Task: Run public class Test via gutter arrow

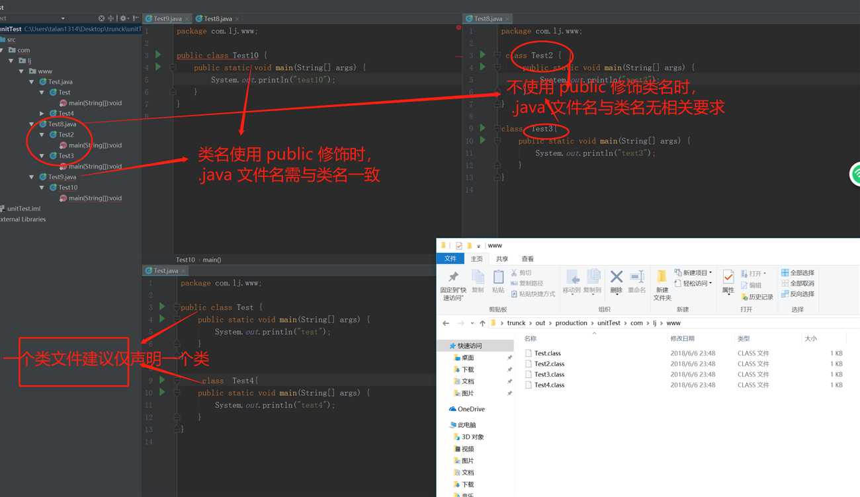Action: (x=162, y=307)
